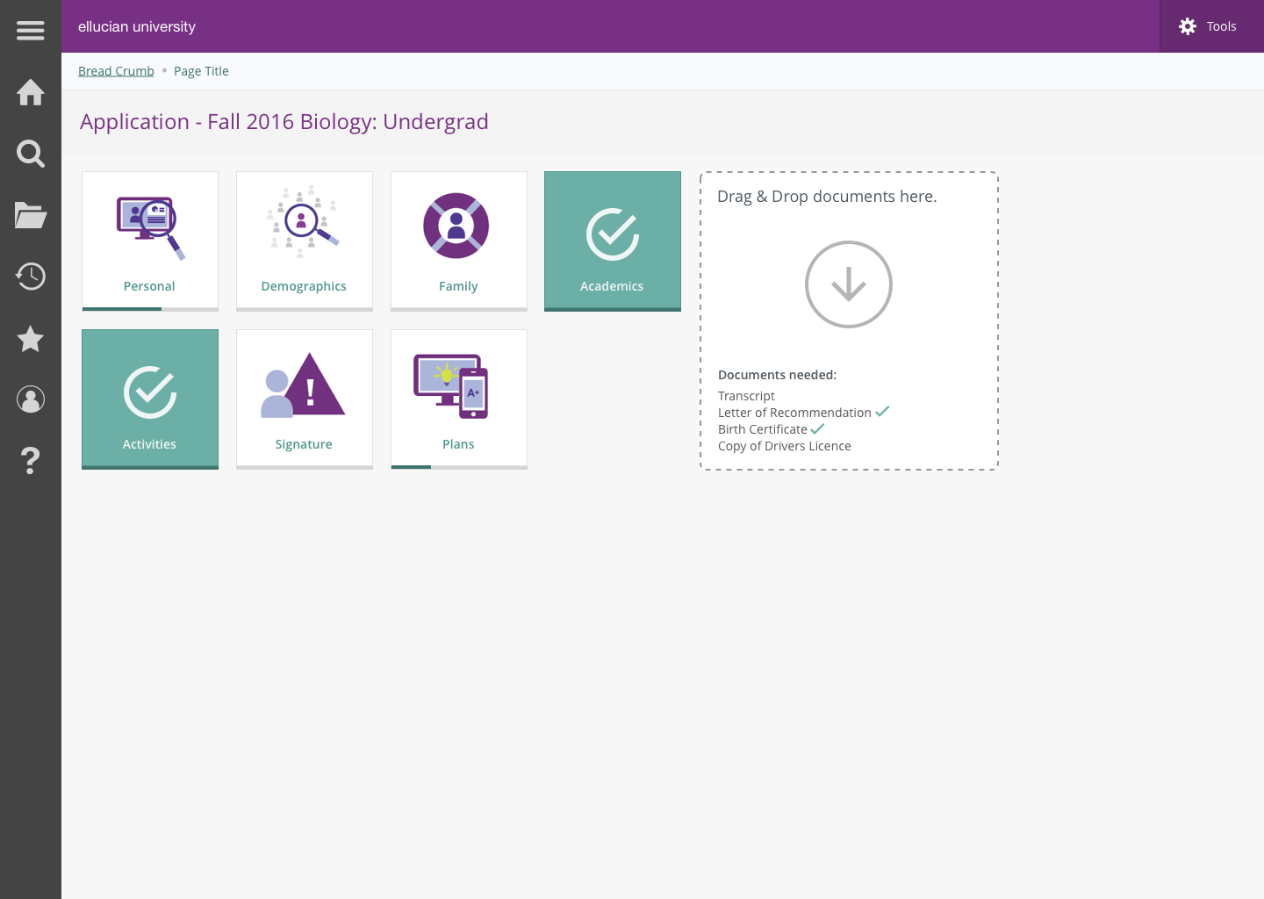Image resolution: width=1264 pixels, height=899 pixels.
Task: Open the hamburger menu in sidebar
Action: point(30,31)
